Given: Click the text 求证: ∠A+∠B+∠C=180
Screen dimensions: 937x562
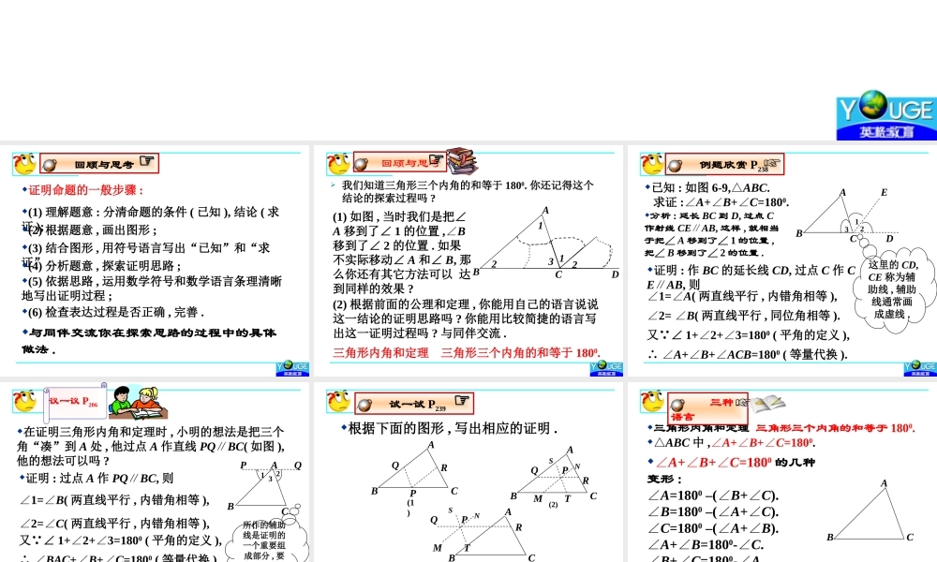Looking at the screenshot, I should (721, 202).
